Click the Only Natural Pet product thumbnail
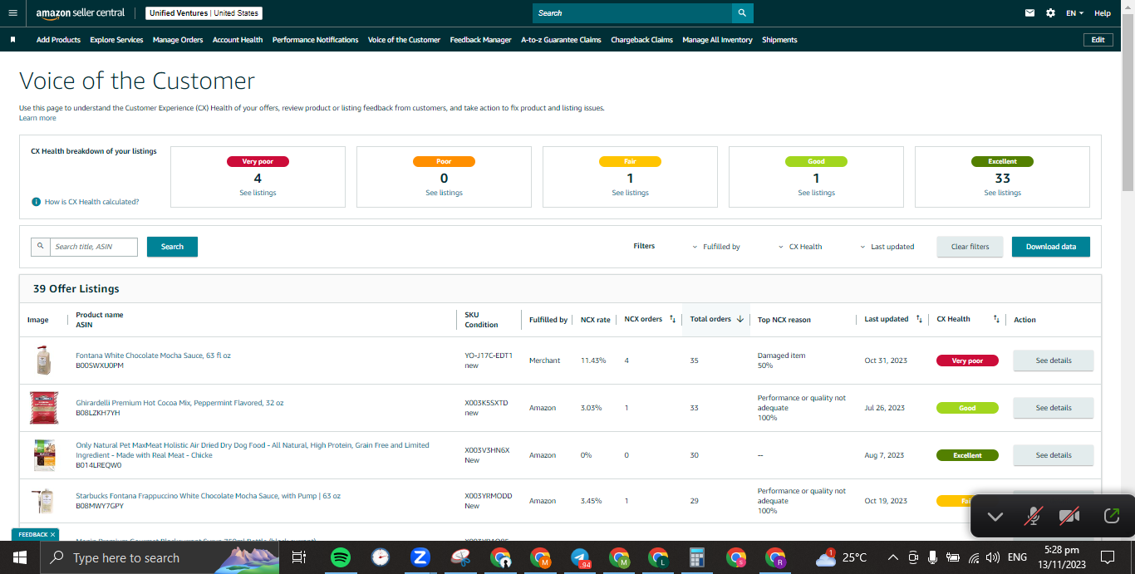1135x574 pixels. pos(43,455)
